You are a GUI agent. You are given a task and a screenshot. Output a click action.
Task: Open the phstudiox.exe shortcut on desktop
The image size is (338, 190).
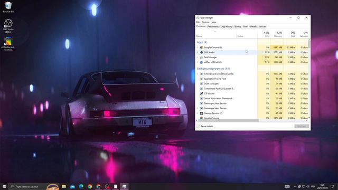(8, 44)
